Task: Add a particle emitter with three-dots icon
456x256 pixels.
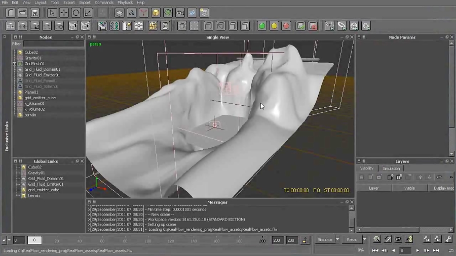Action: point(131,13)
